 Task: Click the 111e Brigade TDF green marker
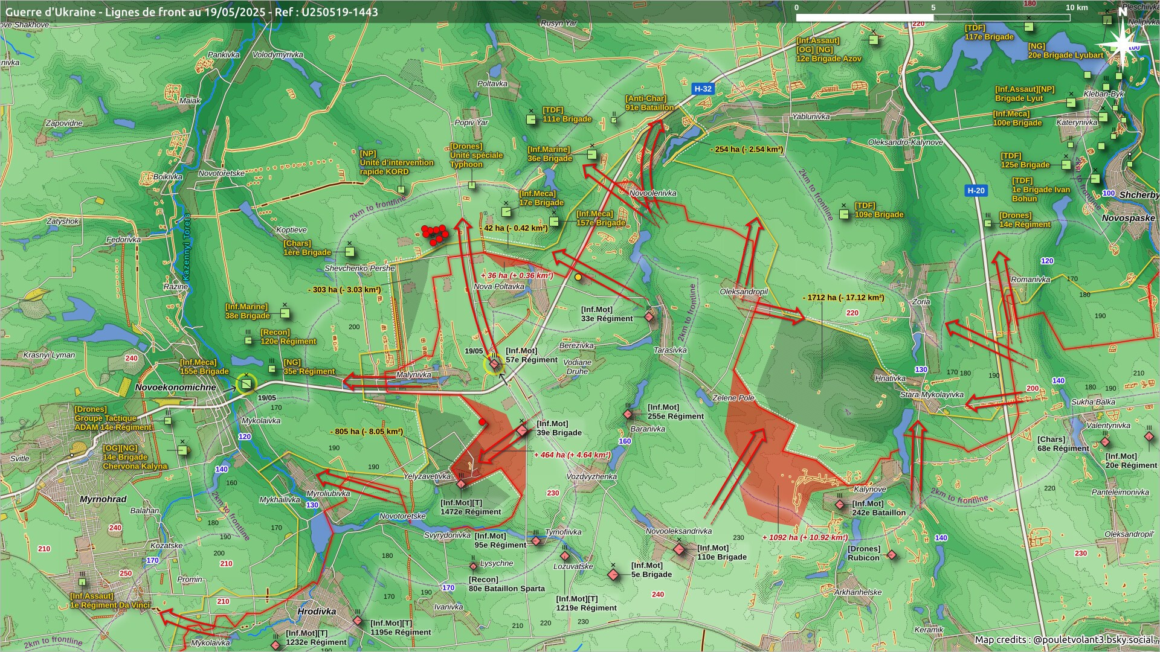[531, 120]
